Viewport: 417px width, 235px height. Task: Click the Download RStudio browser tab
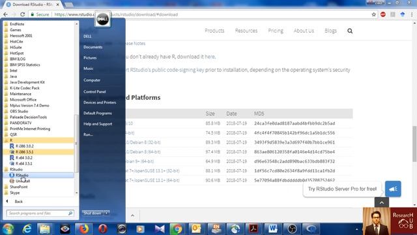33,5
